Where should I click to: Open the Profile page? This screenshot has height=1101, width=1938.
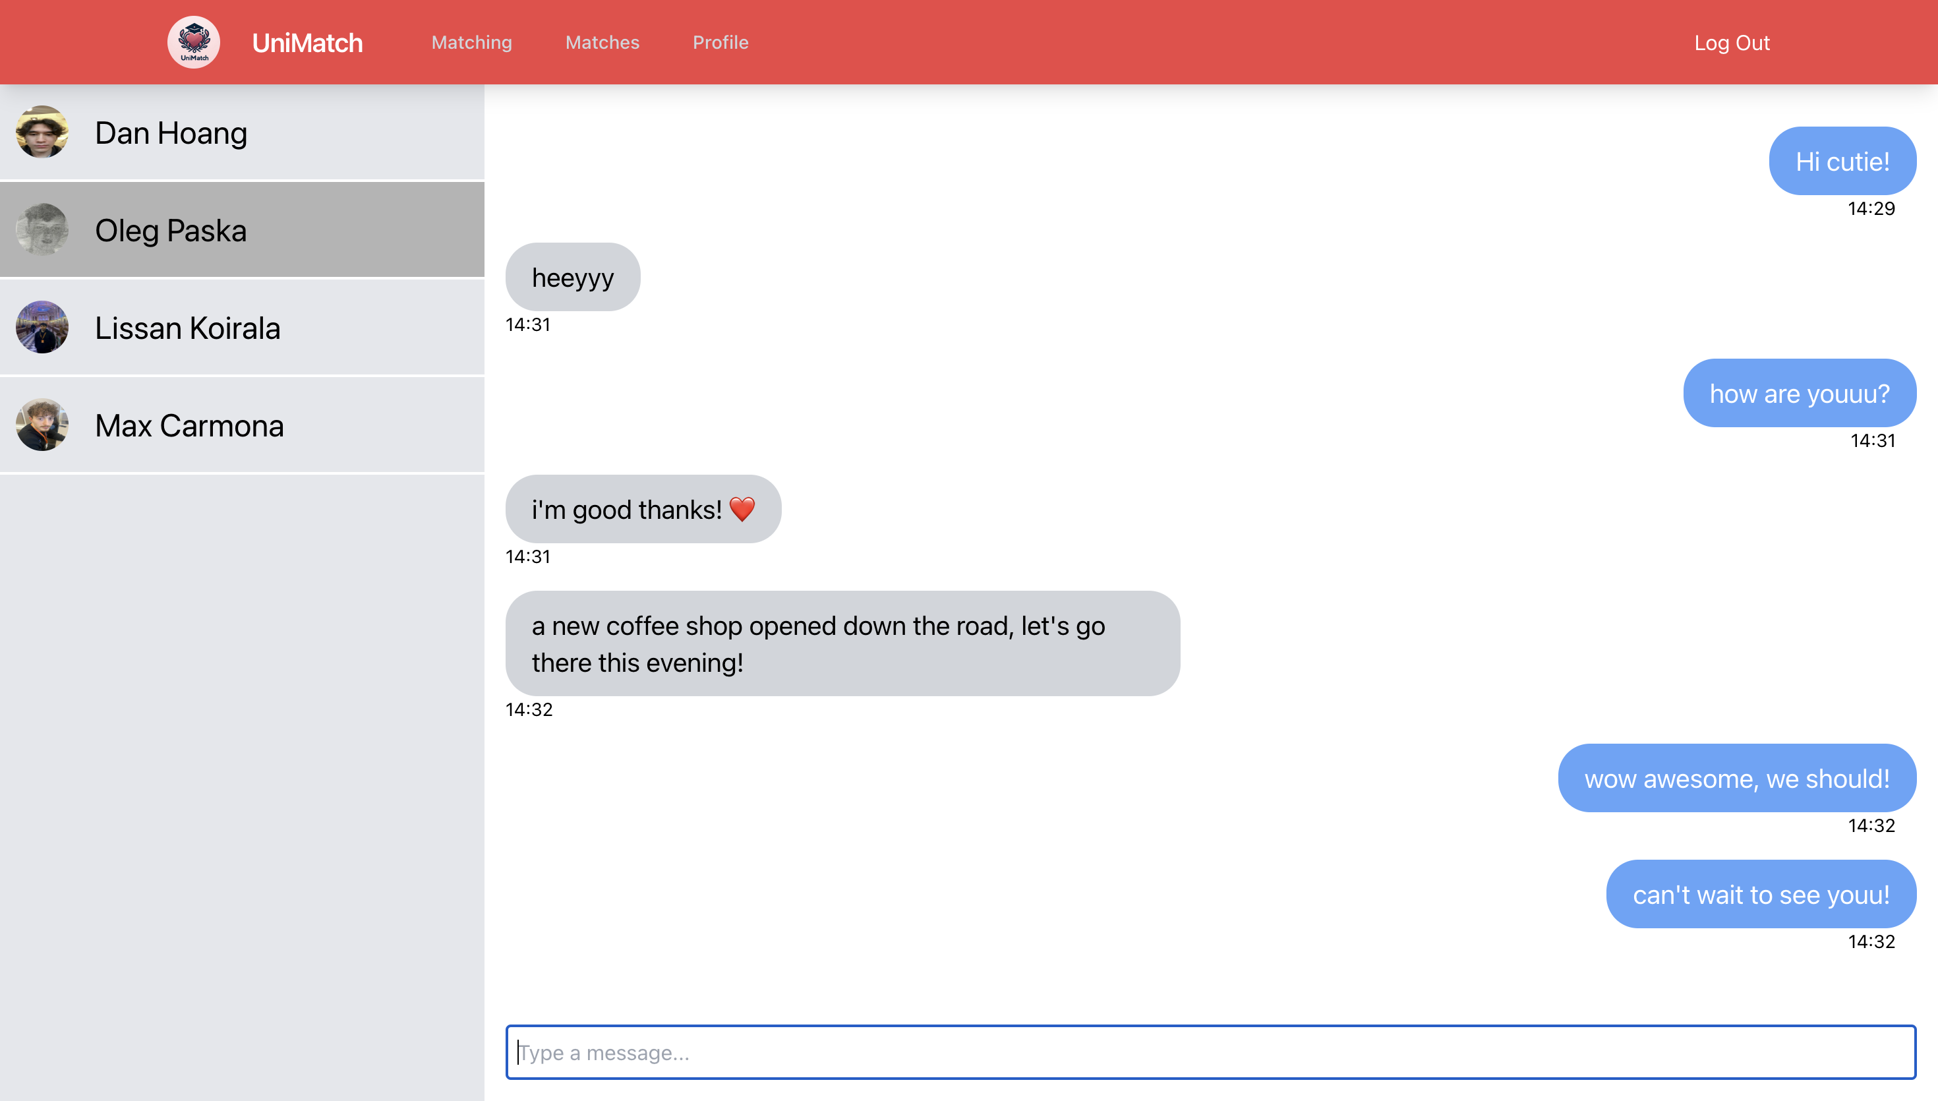[720, 42]
